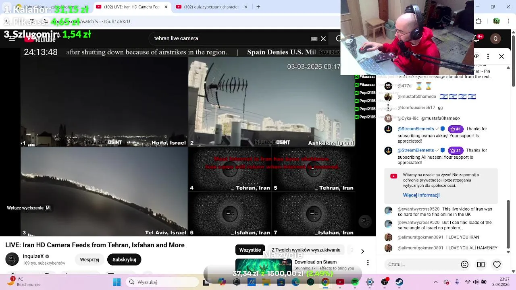Close the quiz cyberpunk character tab

(246, 7)
